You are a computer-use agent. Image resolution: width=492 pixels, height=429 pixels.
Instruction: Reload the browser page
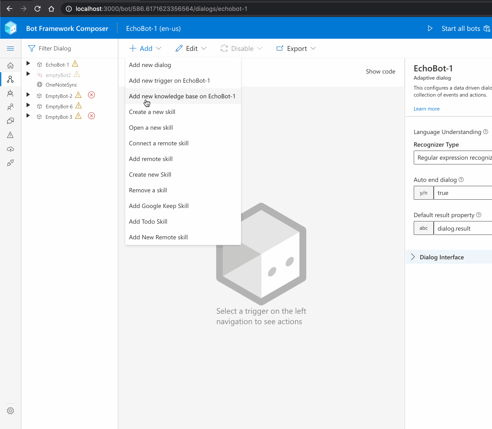coord(37,9)
